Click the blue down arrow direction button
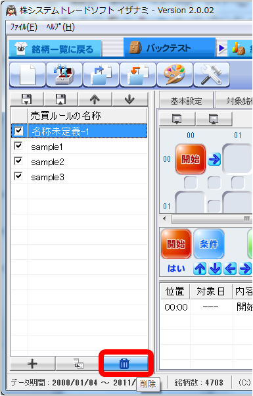The height and width of the screenshot is (396, 253). (x=215, y=268)
